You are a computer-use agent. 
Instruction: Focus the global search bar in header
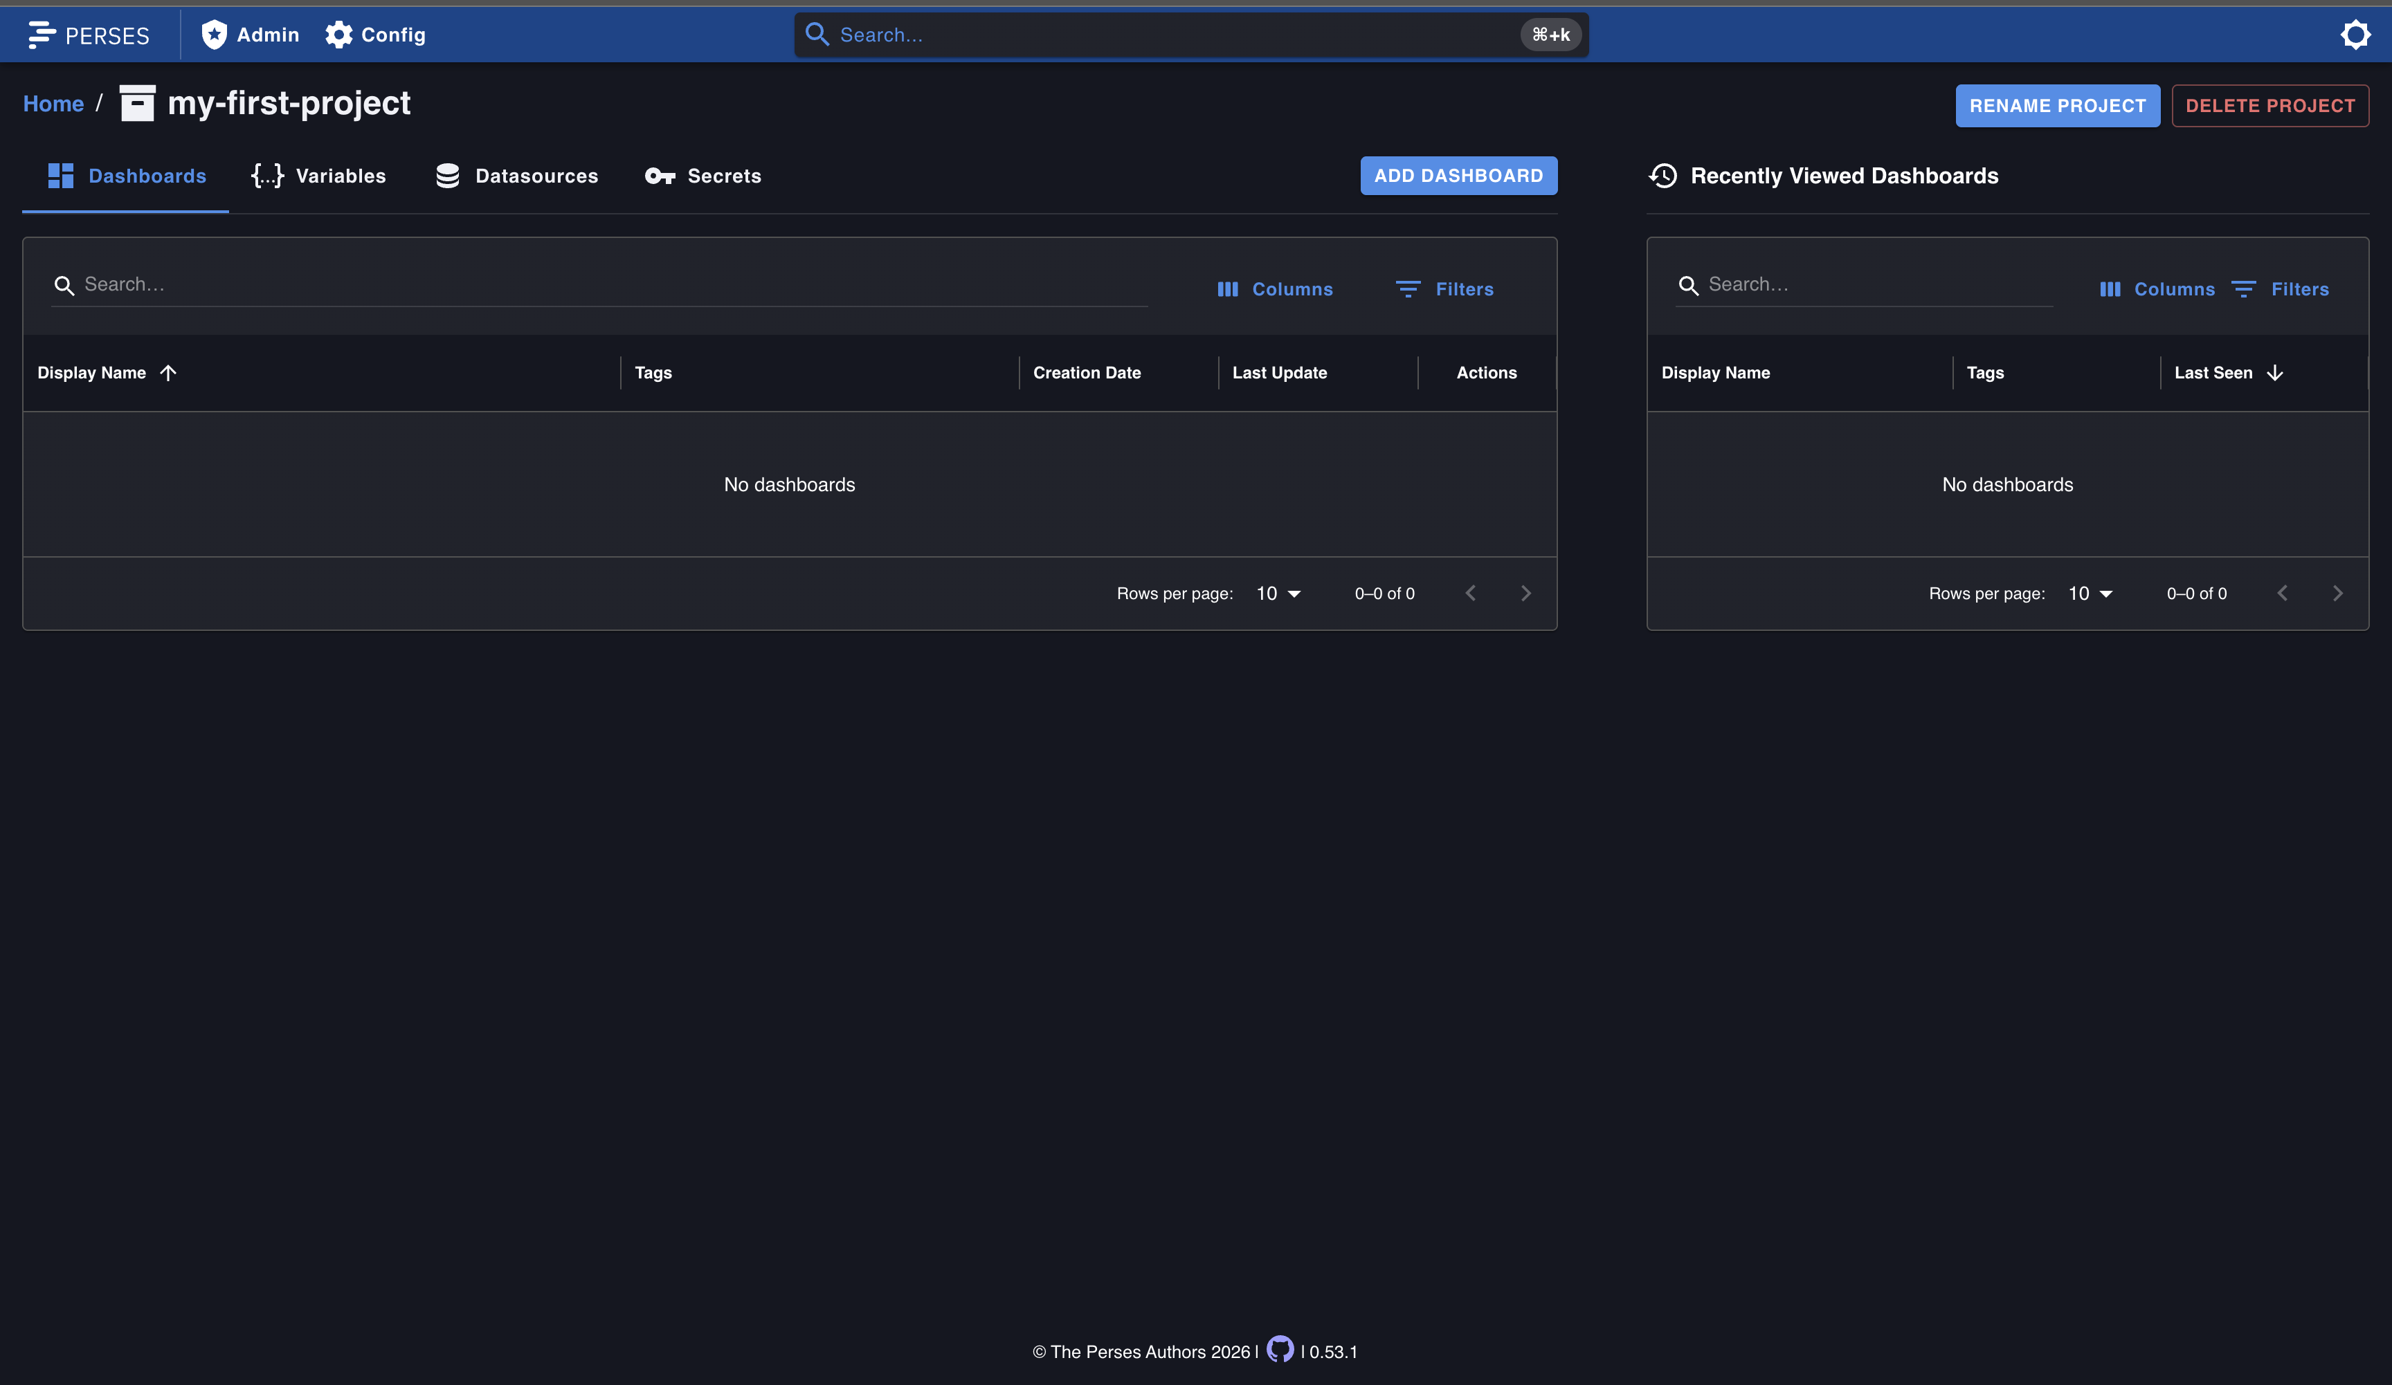[x=1191, y=35]
